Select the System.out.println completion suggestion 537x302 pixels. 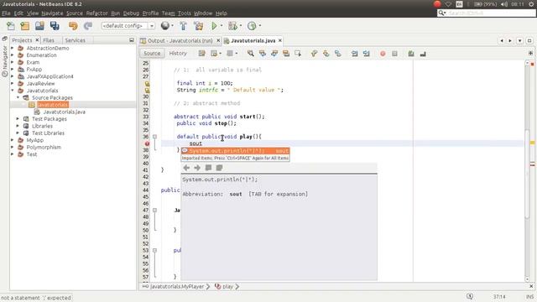pos(235,151)
